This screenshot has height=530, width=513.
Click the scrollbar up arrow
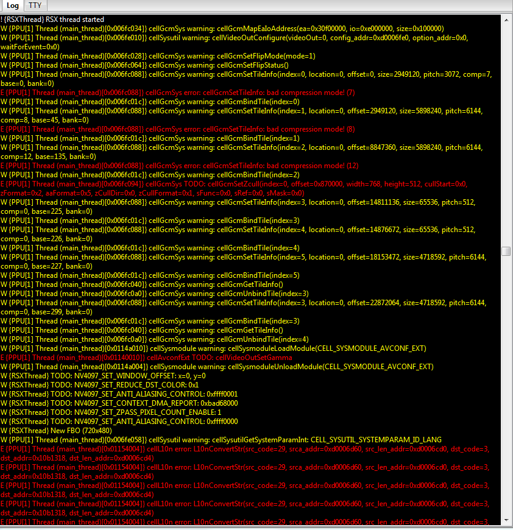tap(506, 19)
